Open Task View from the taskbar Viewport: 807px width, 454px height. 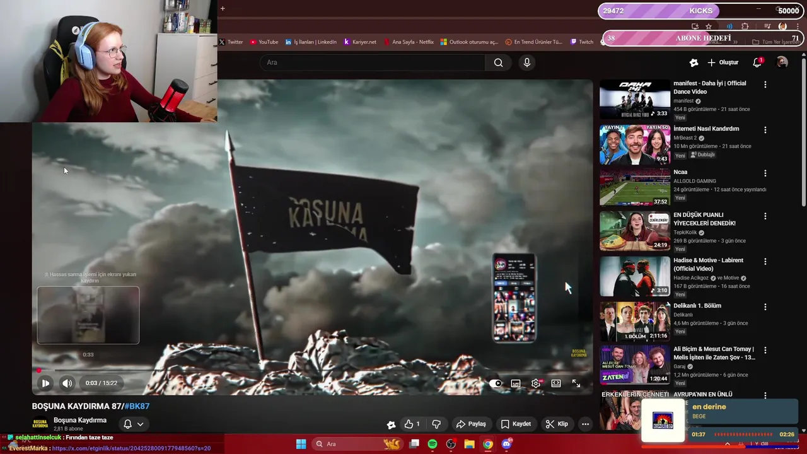coord(414,444)
